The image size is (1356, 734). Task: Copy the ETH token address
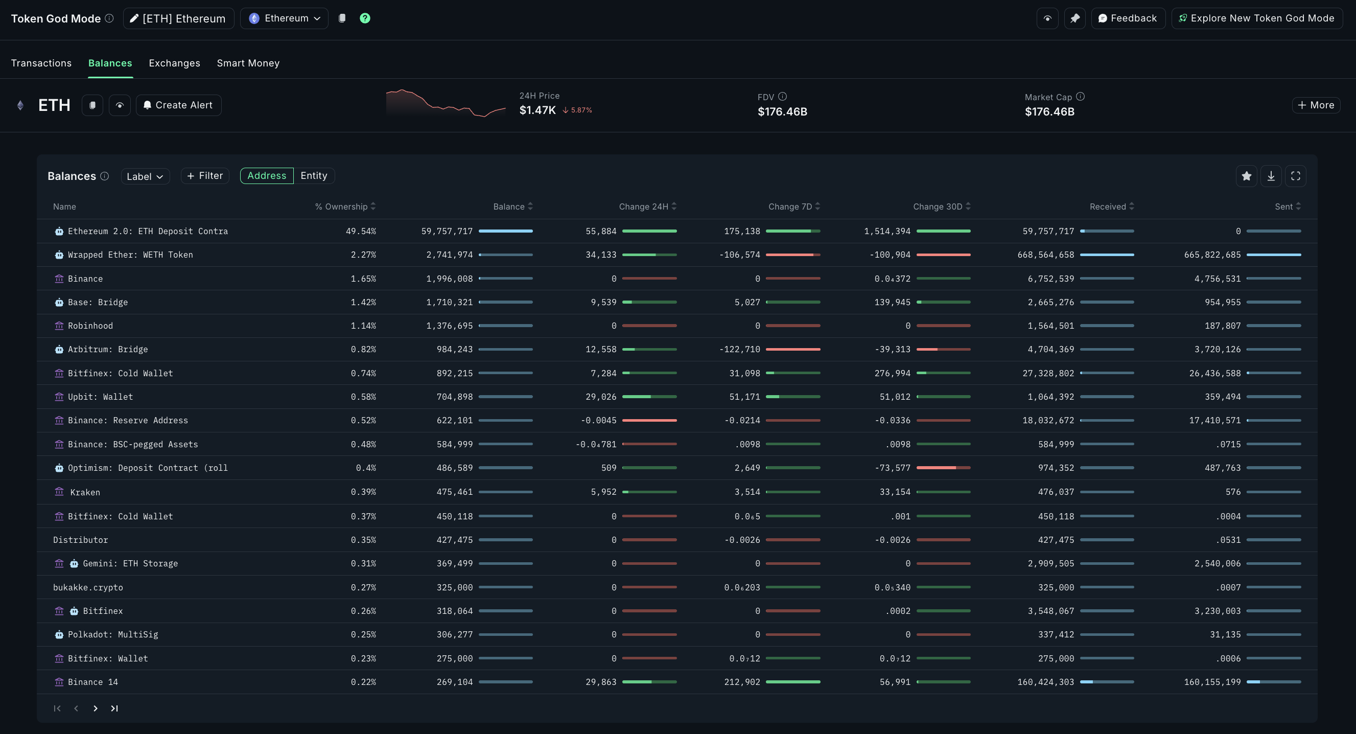point(92,105)
